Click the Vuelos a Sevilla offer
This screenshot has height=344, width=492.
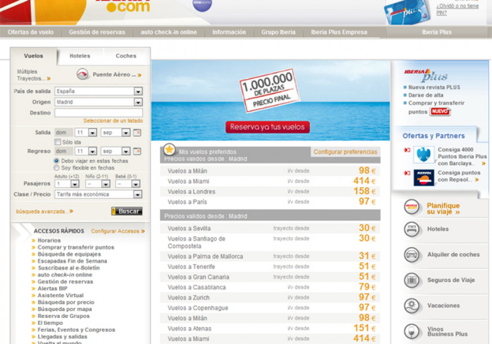point(270,228)
